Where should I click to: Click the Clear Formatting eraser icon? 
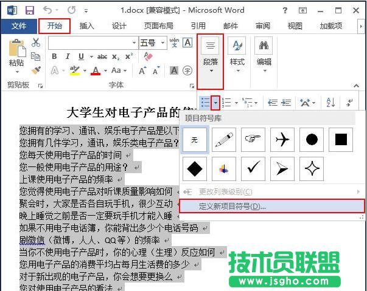click(x=148, y=56)
